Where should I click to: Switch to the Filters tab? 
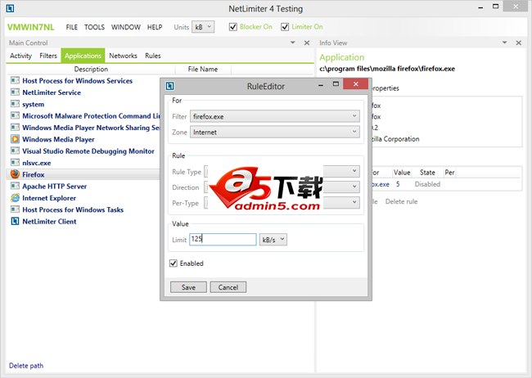[x=48, y=56]
